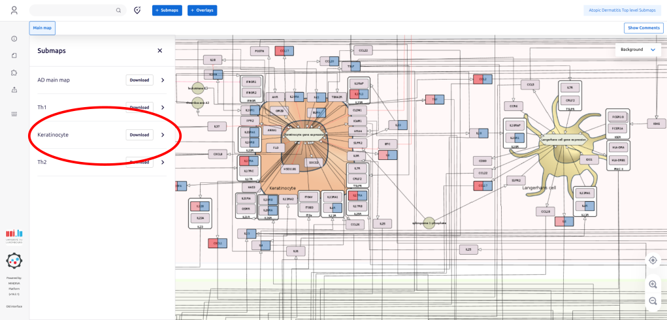Zoom out on the map

(652, 300)
